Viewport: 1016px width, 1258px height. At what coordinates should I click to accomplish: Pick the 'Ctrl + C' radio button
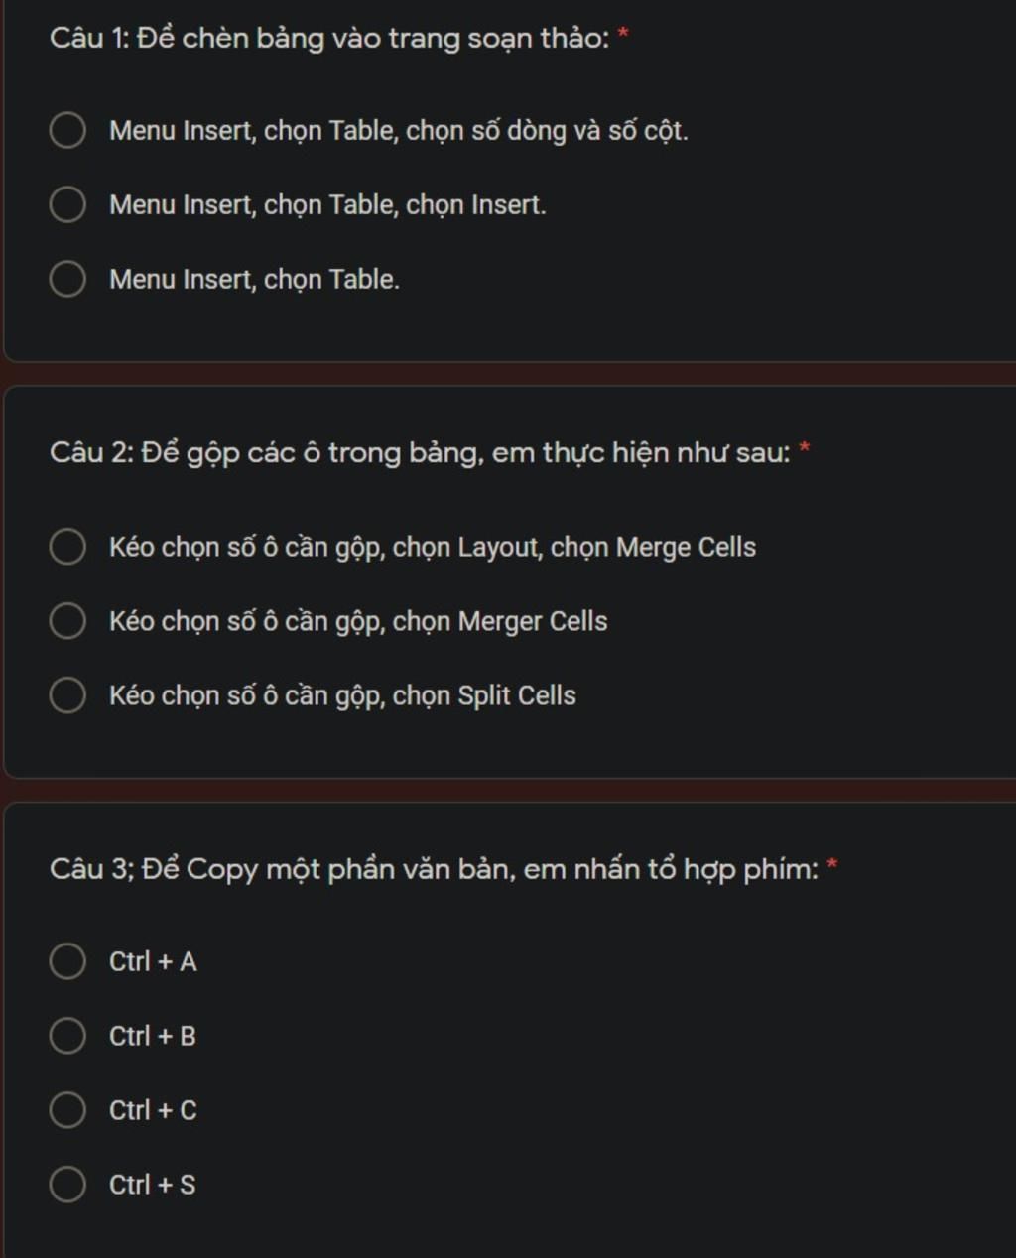(x=67, y=1109)
